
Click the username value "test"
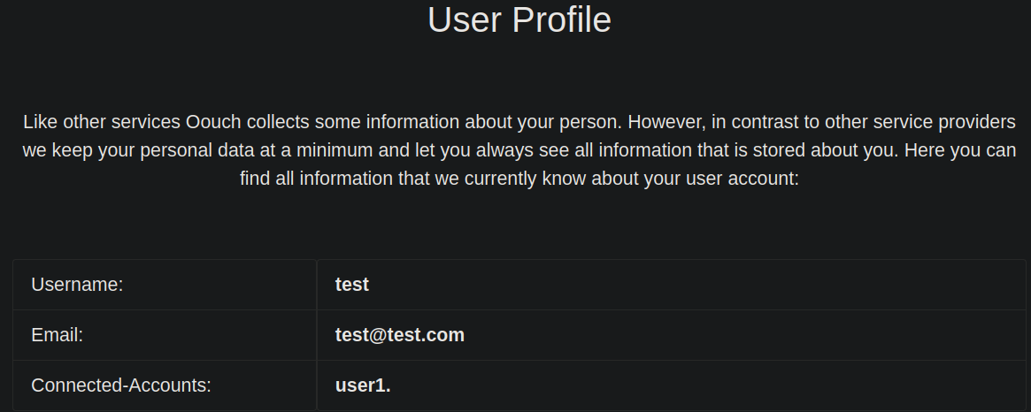(352, 285)
